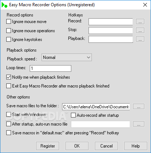Click the Playback speed label
Image resolution: width=151 pixels, height=153 pixels.
(x=22, y=59)
